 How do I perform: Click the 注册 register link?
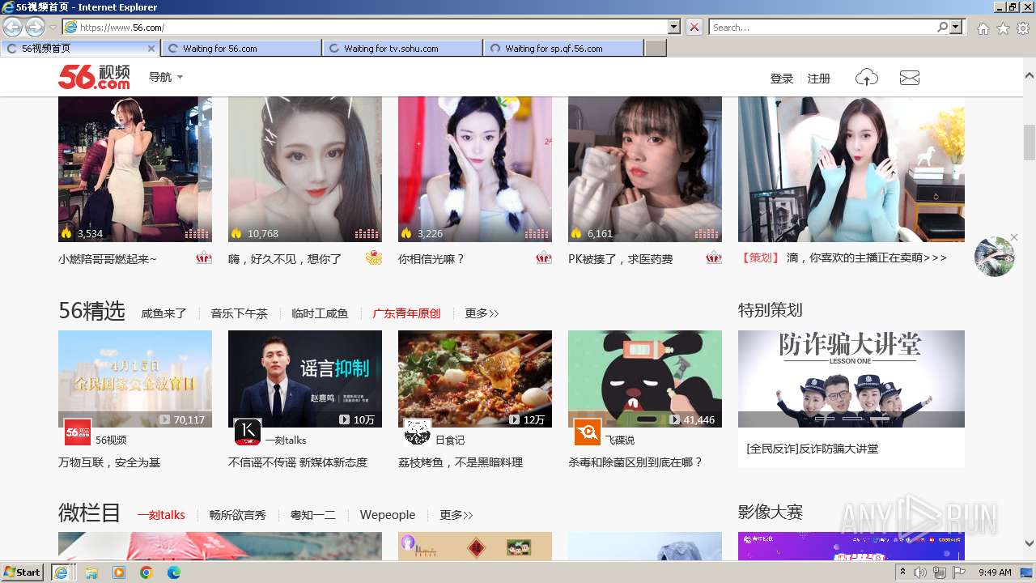point(819,79)
